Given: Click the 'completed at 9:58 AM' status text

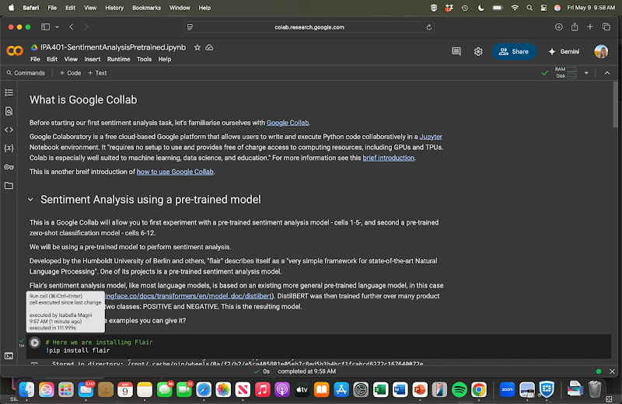Looking at the screenshot, I should tap(306, 371).
